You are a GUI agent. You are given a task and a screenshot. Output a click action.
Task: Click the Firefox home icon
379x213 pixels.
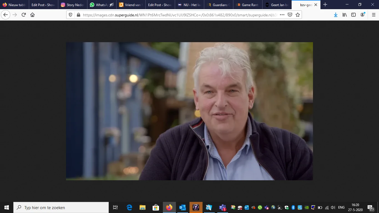pos(32,15)
